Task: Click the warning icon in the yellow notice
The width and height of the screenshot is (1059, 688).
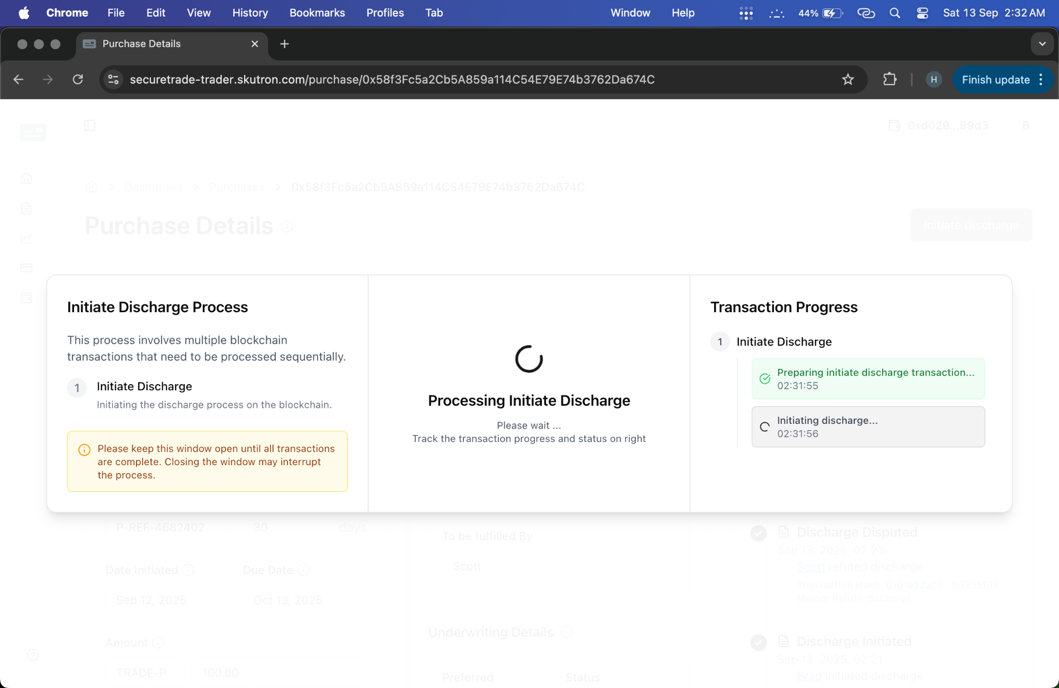Action: tap(84, 450)
